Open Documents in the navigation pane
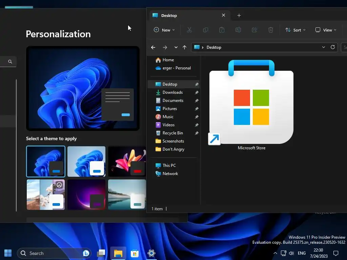This screenshot has width=347, height=260. pos(173,101)
